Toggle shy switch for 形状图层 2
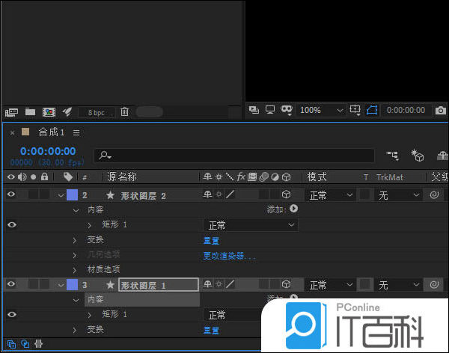Viewport: 449px width, 353px height. (x=207, y=194)
